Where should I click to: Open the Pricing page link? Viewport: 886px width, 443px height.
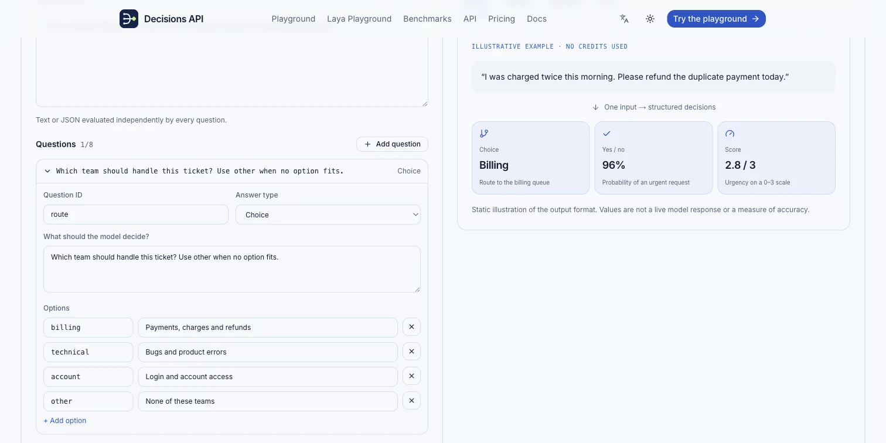pos(502,19)
